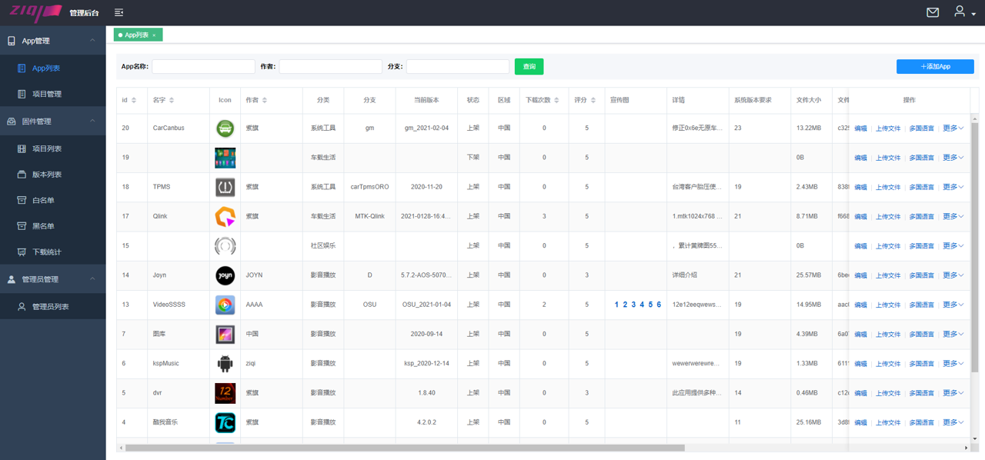
Task: Click the Qlink app icon
Action: 225,217
